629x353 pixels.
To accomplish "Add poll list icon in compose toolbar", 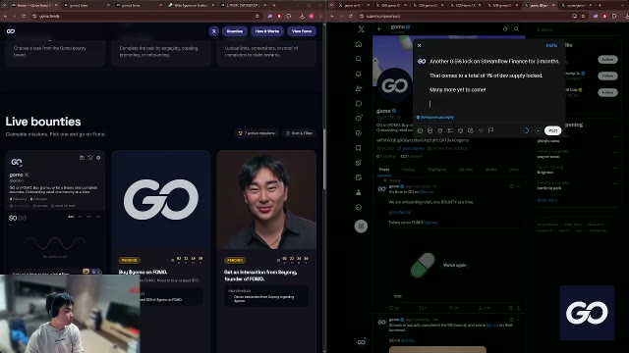I will (450, 130).
